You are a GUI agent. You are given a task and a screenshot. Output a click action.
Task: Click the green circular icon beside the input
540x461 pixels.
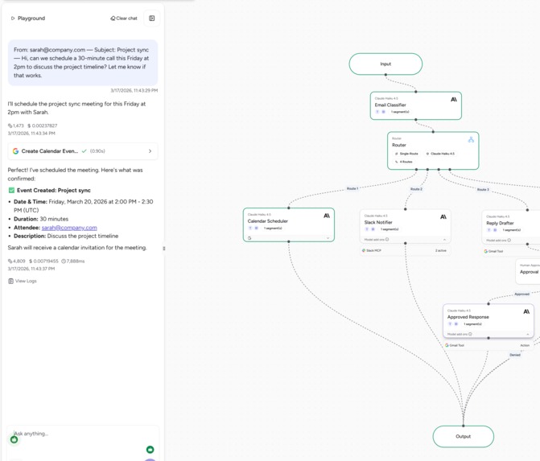[14, 439]
